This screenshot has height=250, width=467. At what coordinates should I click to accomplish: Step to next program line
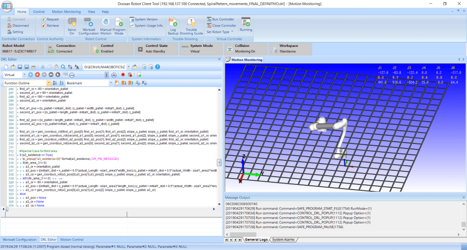51,75
